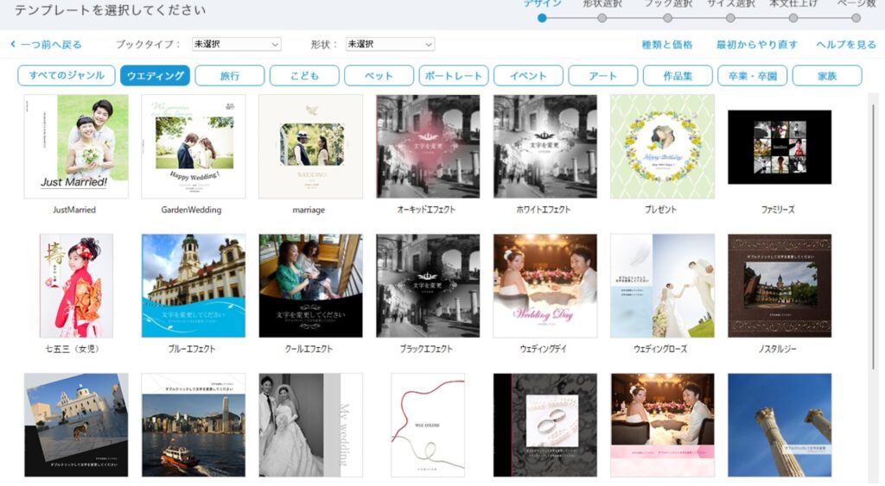This screenshot has width=885, height=486.
Task: Select the プレゼント floral wreath template
Action: tap(662, 146)
